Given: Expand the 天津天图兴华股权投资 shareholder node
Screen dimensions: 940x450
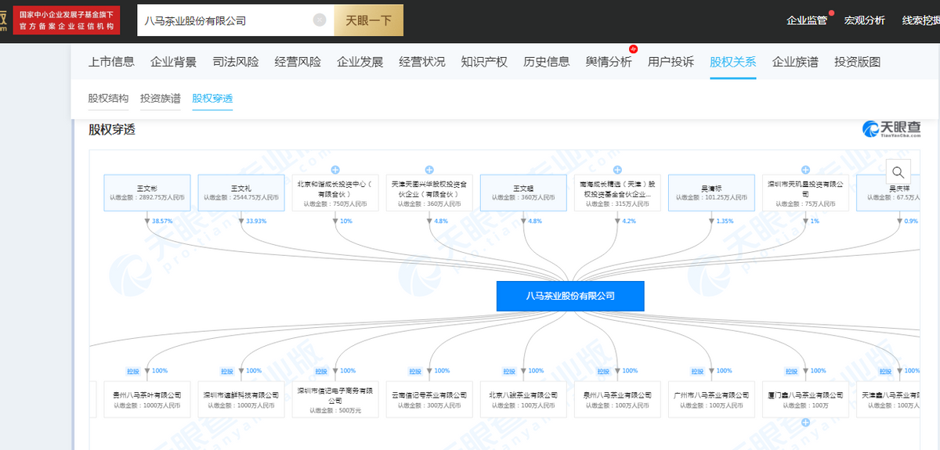Looking at the screenshot, I should 429,169.
